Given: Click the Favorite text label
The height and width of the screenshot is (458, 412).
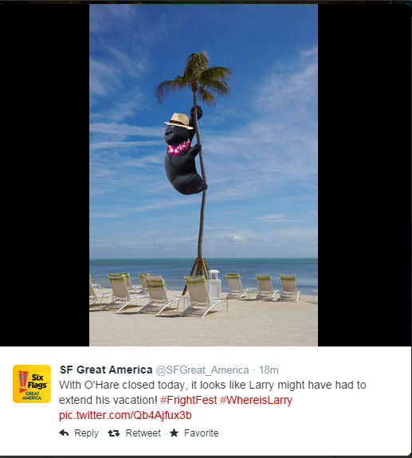Looking at the screenshot, I should [202, 433].
